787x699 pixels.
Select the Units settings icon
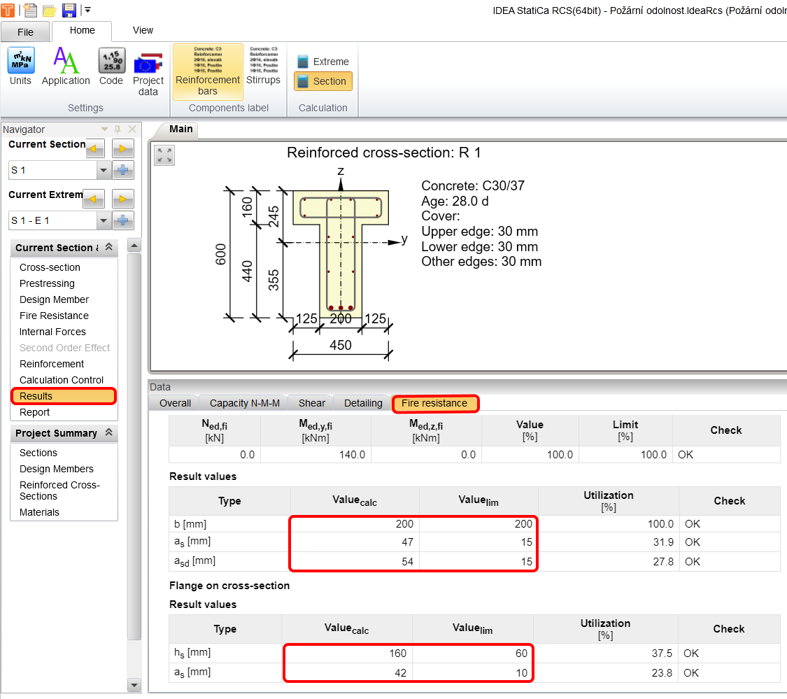[x=20, y=66]
